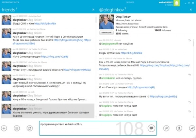Click Oleg Tinkov's large profile photo
The height and width of the screenshot is (138, 196).
click(106, 22)
